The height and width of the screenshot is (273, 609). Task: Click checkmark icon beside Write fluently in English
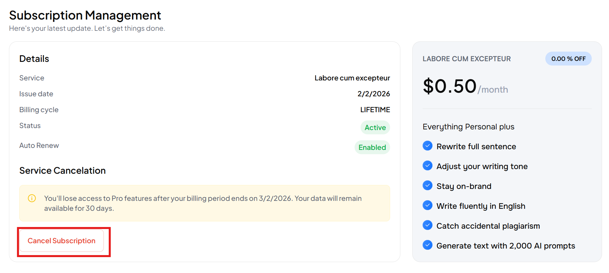coord(428,205)
